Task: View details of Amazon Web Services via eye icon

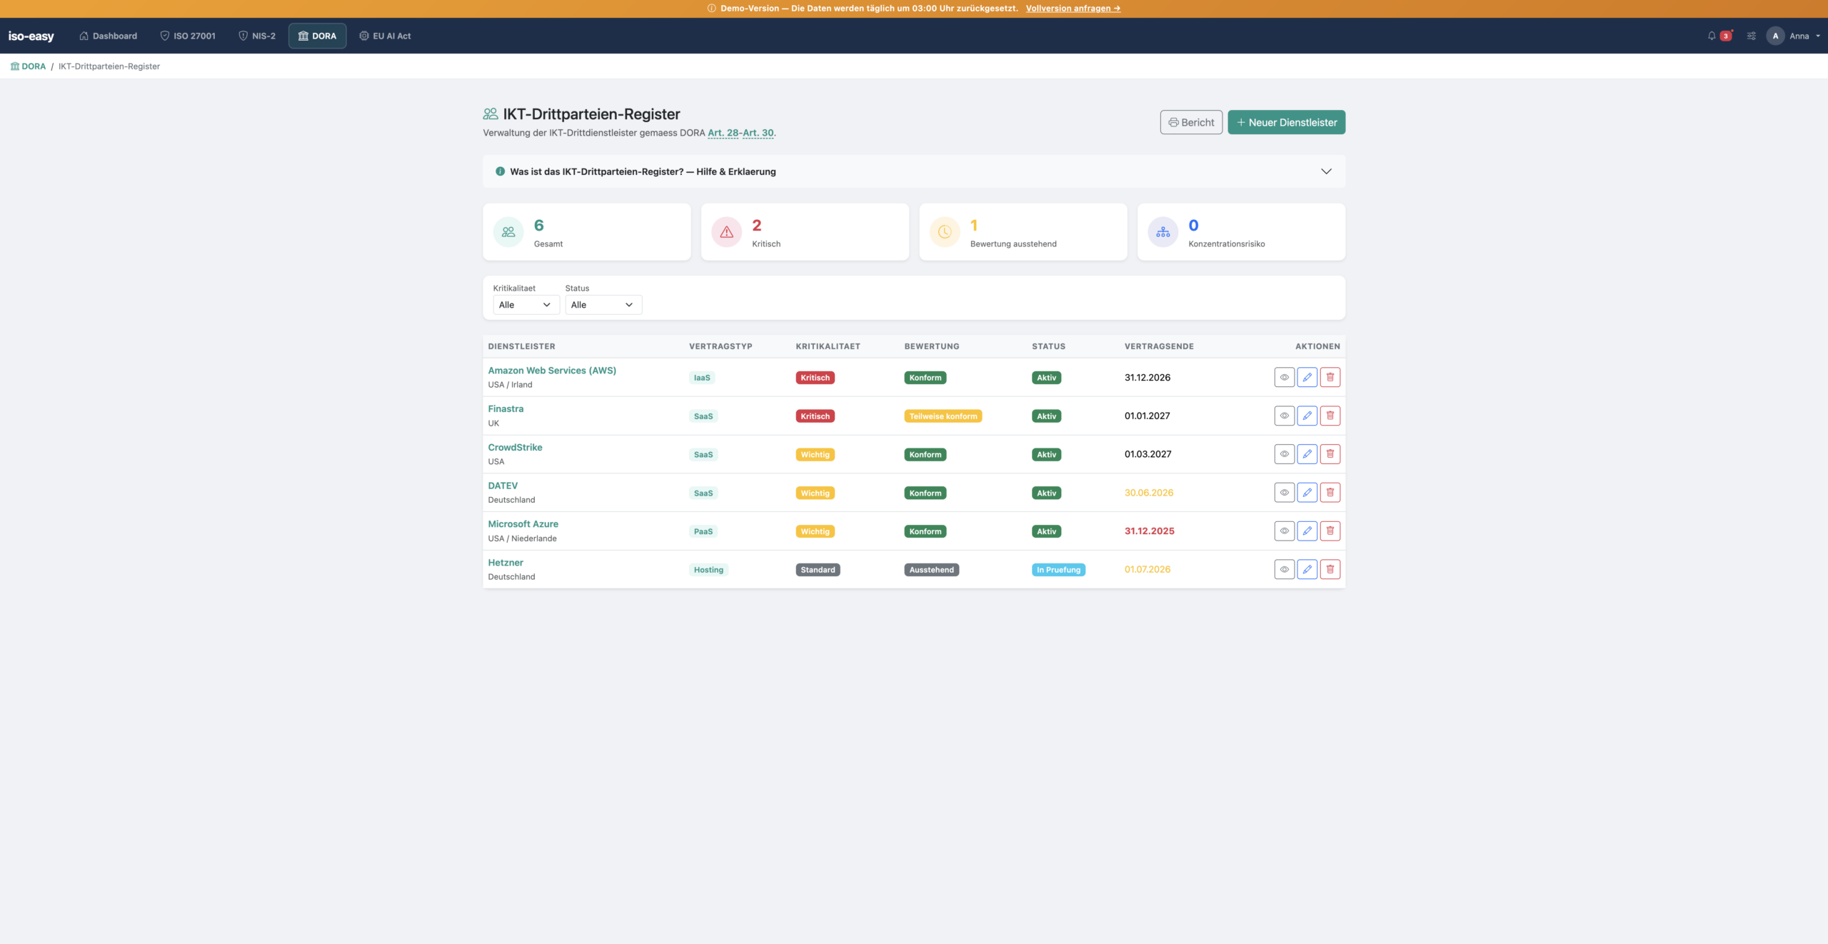Action: pos(1284,377)
